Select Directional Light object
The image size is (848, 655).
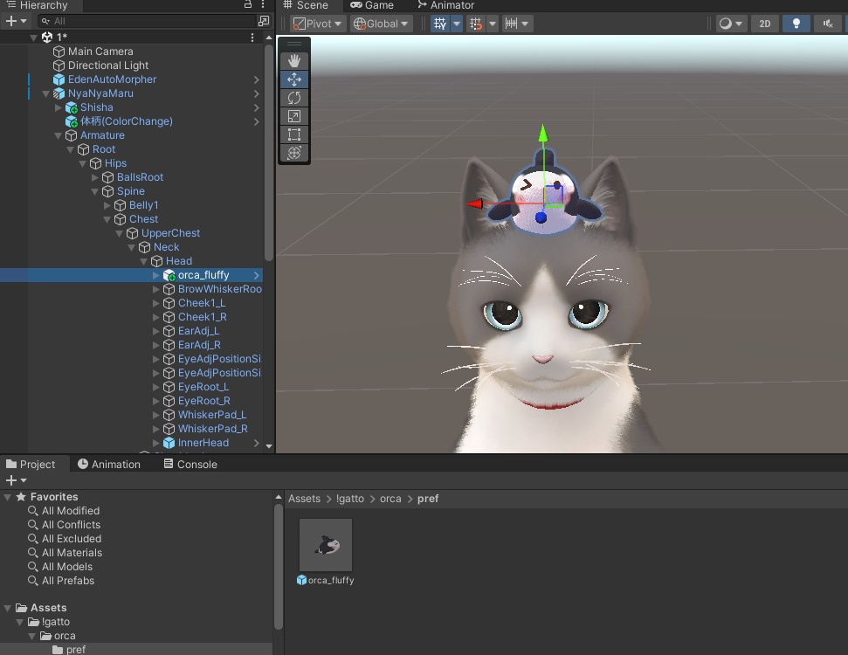coord(107,65)
